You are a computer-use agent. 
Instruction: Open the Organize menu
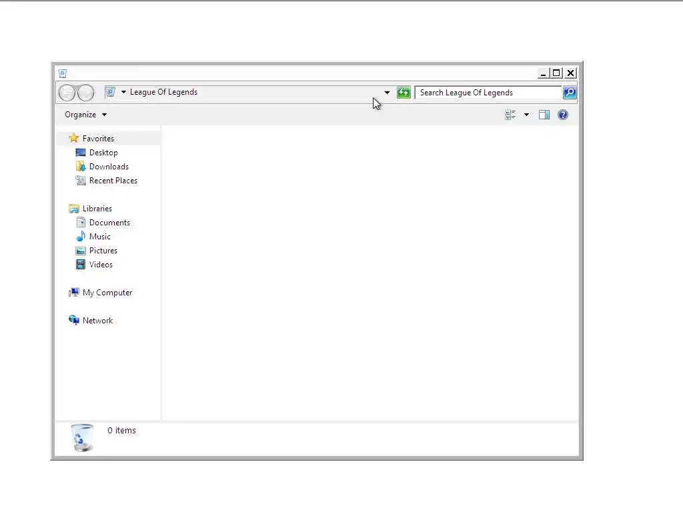[85, 115]
